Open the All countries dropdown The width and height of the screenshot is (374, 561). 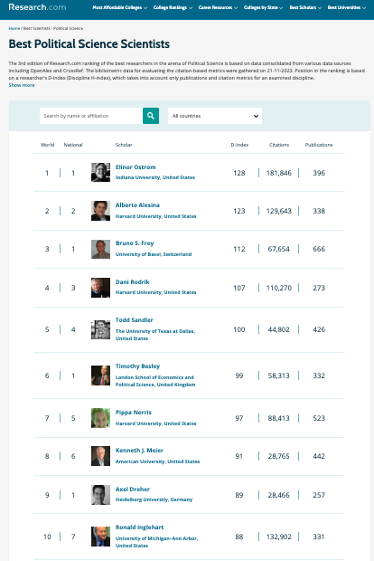[x=215, y=116]
